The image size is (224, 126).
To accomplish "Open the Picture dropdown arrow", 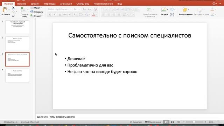I will point(167,10).
